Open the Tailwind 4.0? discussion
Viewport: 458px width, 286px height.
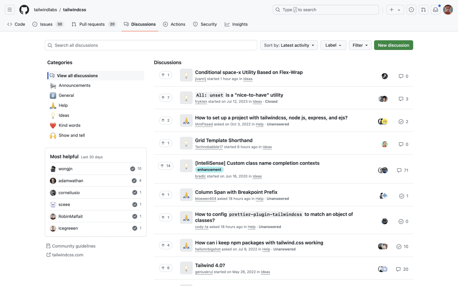point(210,265)
